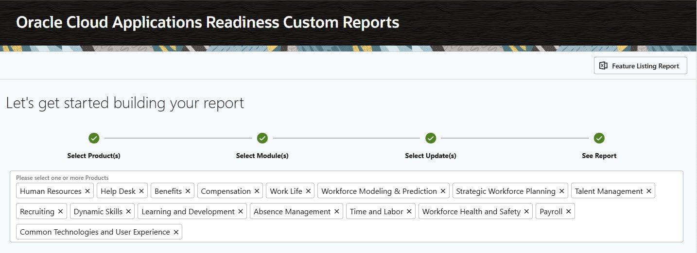The width and height of the screenshot is (697, 253).
Task: Click the Compensation chip text
Action: point(226,191)
